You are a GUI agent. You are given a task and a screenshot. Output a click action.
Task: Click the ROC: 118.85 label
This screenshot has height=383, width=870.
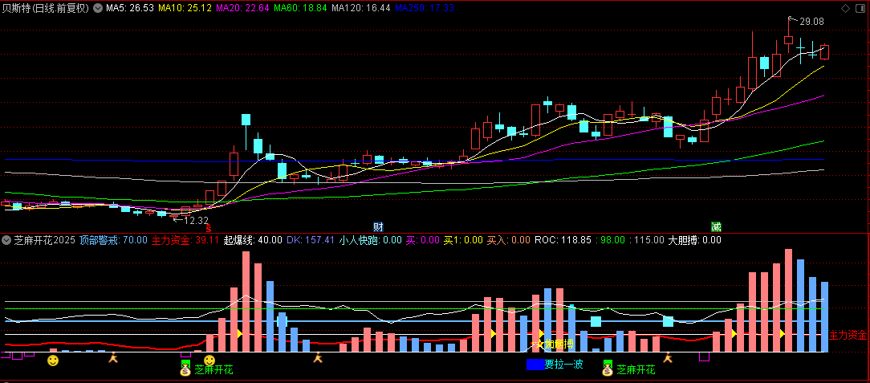(562, 240)
